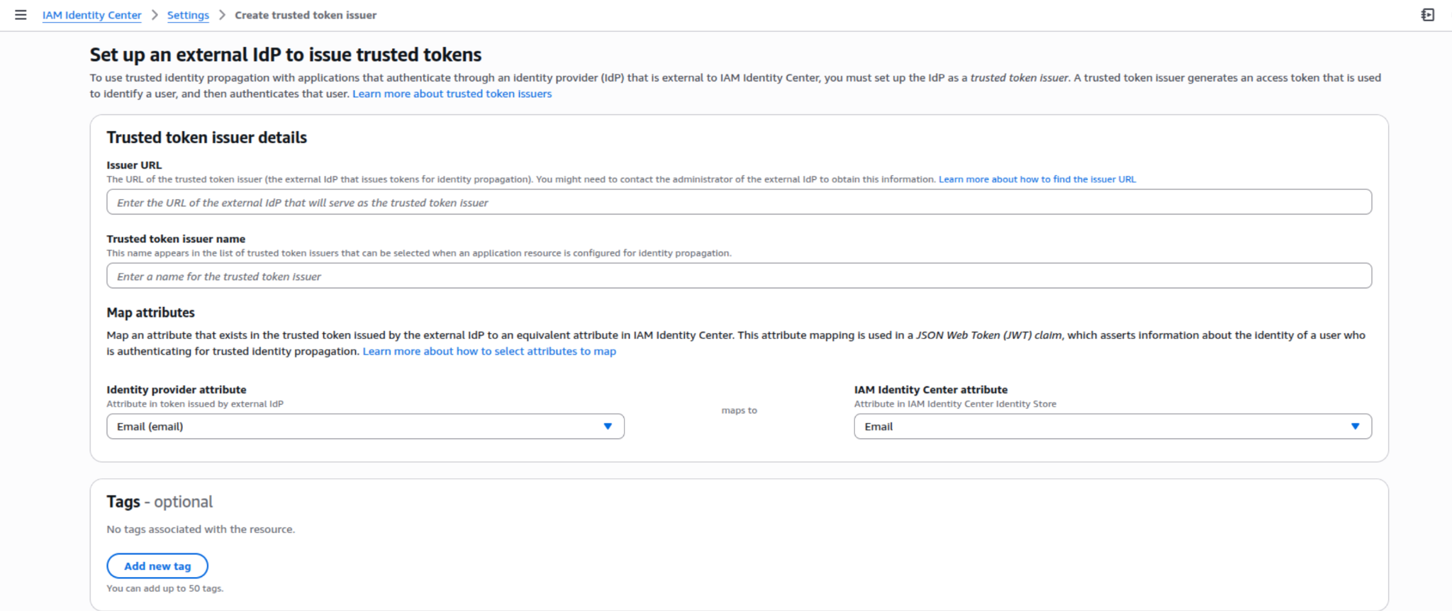
Task: Click the breadcrumb chevron after Settings
Action: click(222, 15)
